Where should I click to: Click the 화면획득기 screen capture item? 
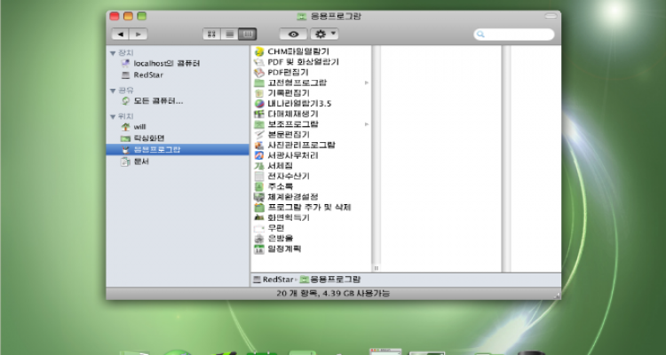281,217
